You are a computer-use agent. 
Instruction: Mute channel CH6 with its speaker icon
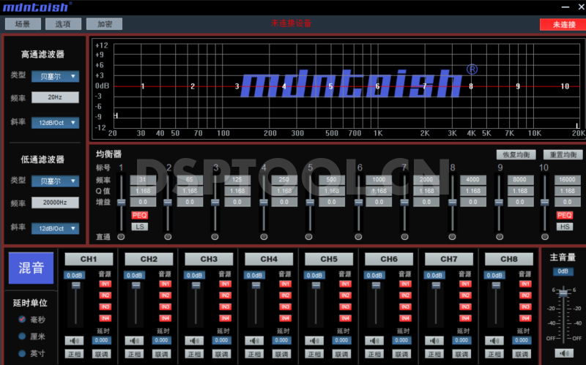(x=374, y=340)
